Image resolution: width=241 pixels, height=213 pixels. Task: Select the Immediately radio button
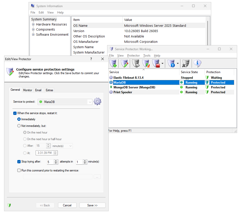tap(19, 119)
